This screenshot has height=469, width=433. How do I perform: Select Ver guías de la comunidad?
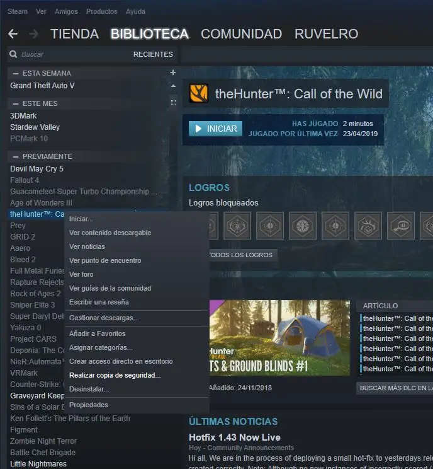137,288
